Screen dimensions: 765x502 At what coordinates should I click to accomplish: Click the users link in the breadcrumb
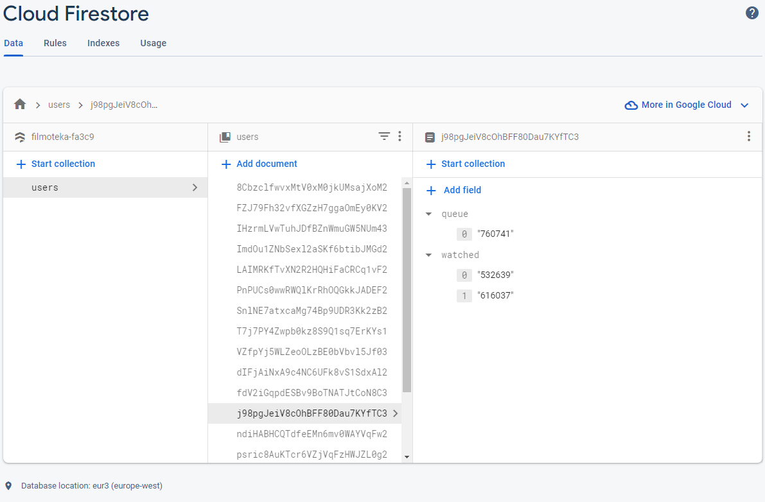click(x=59, y=105)
